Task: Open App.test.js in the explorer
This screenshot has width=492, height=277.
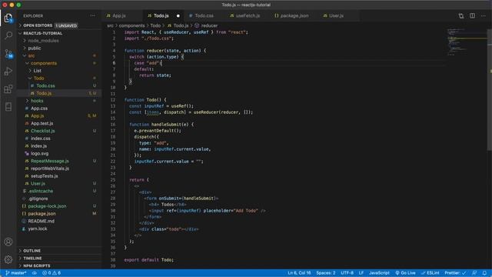Action: pos(42,123)
